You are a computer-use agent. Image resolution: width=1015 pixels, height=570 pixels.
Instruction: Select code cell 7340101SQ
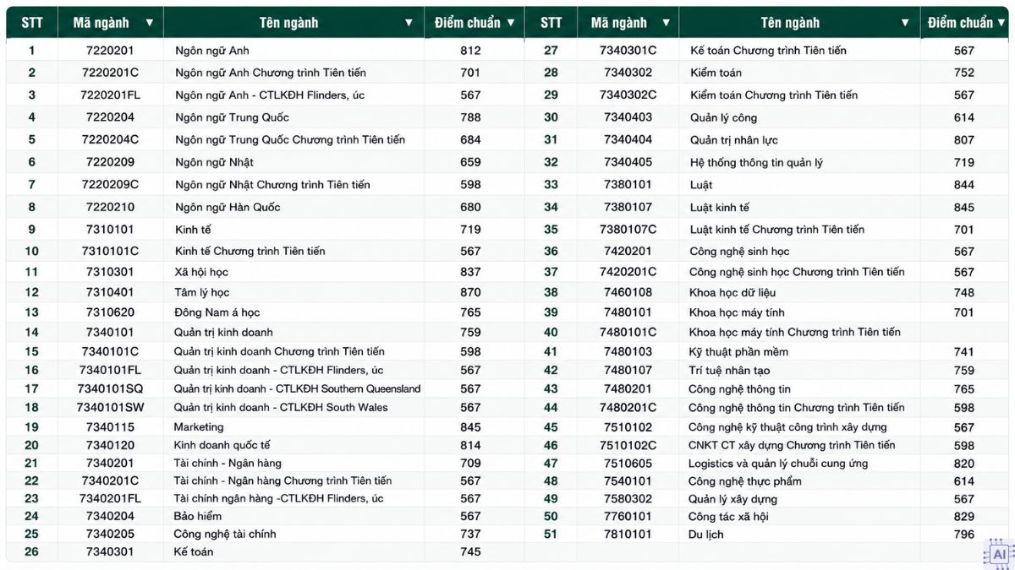110,388
